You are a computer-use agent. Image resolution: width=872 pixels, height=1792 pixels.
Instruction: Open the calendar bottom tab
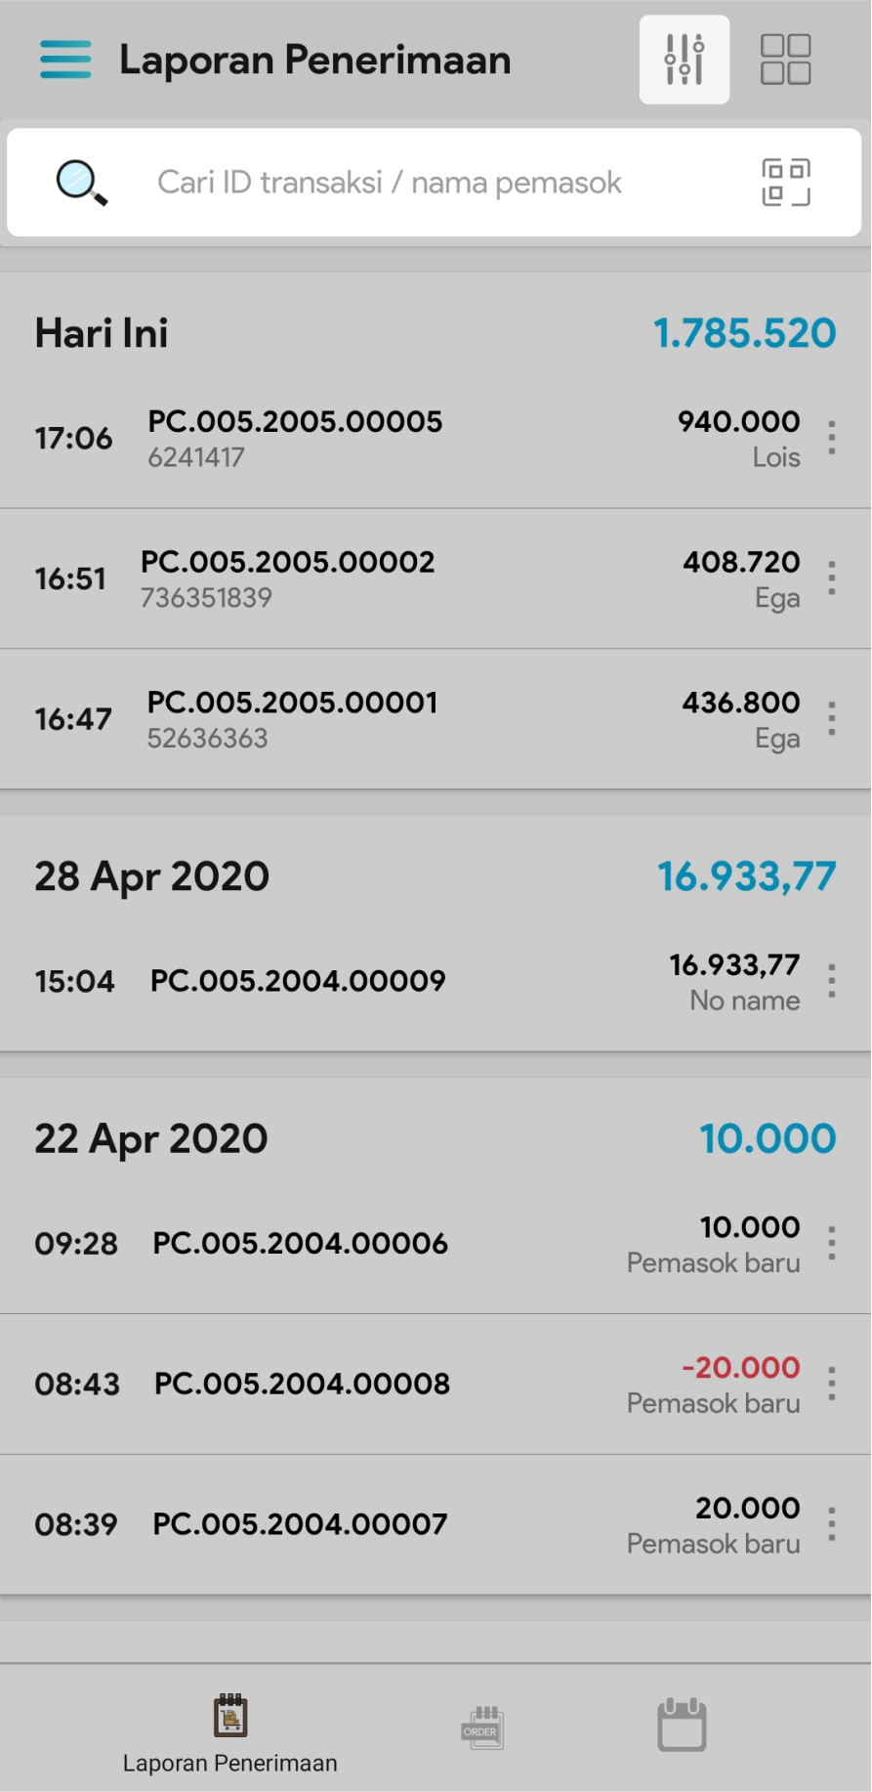[x=682, y=1726]
